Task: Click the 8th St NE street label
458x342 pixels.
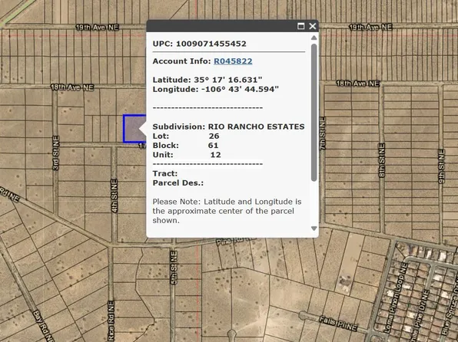Action: [x=381, y=160]
